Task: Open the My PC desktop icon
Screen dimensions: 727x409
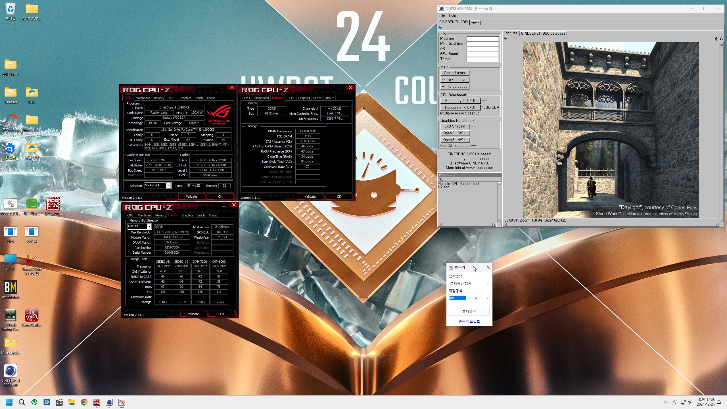Action: point(11,262)
